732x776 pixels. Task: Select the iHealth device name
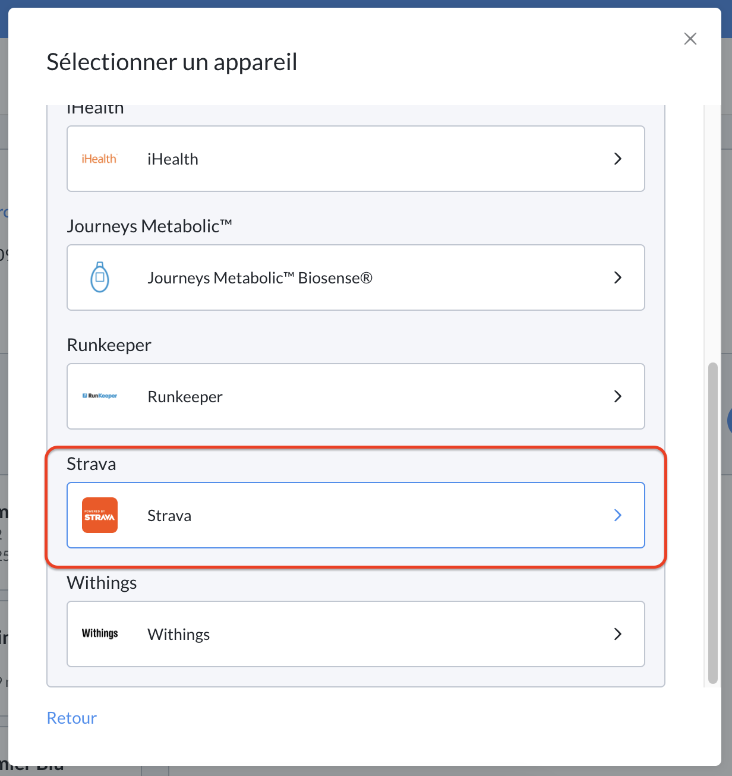point(173,159)
